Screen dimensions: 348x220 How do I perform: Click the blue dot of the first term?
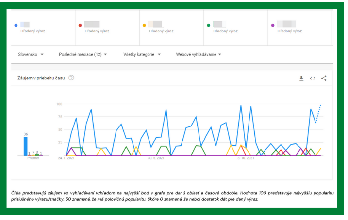16,25
